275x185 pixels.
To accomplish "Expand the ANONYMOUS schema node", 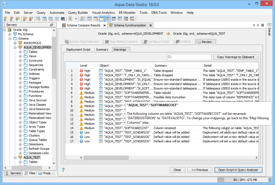I will pyautogui.click(x=15, y=43).
